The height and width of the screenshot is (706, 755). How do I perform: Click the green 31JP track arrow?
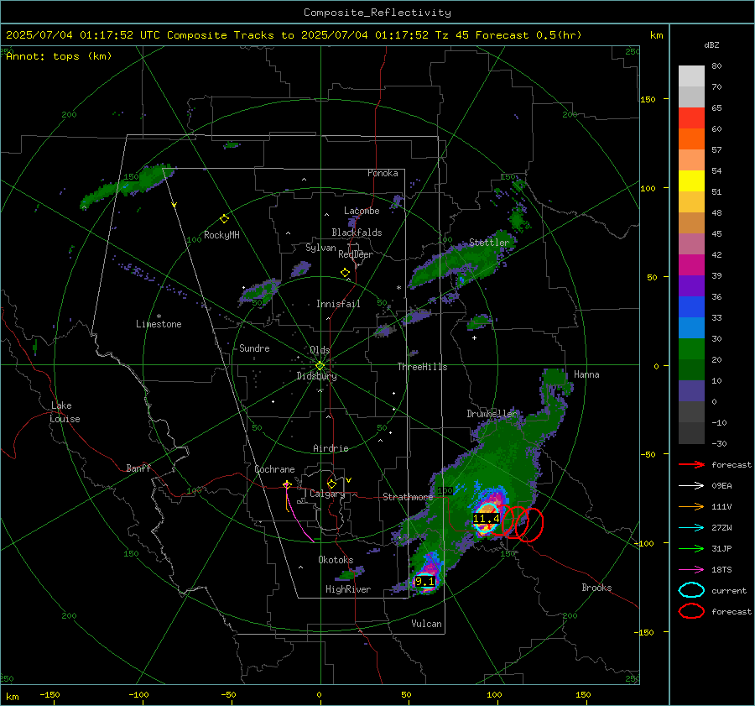[691, 548]
